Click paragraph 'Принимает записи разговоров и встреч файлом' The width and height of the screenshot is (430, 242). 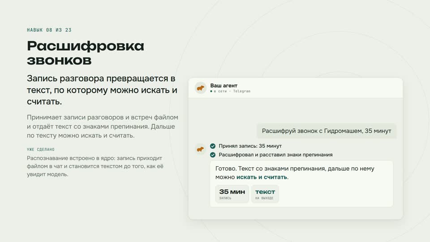click(103, 126)
